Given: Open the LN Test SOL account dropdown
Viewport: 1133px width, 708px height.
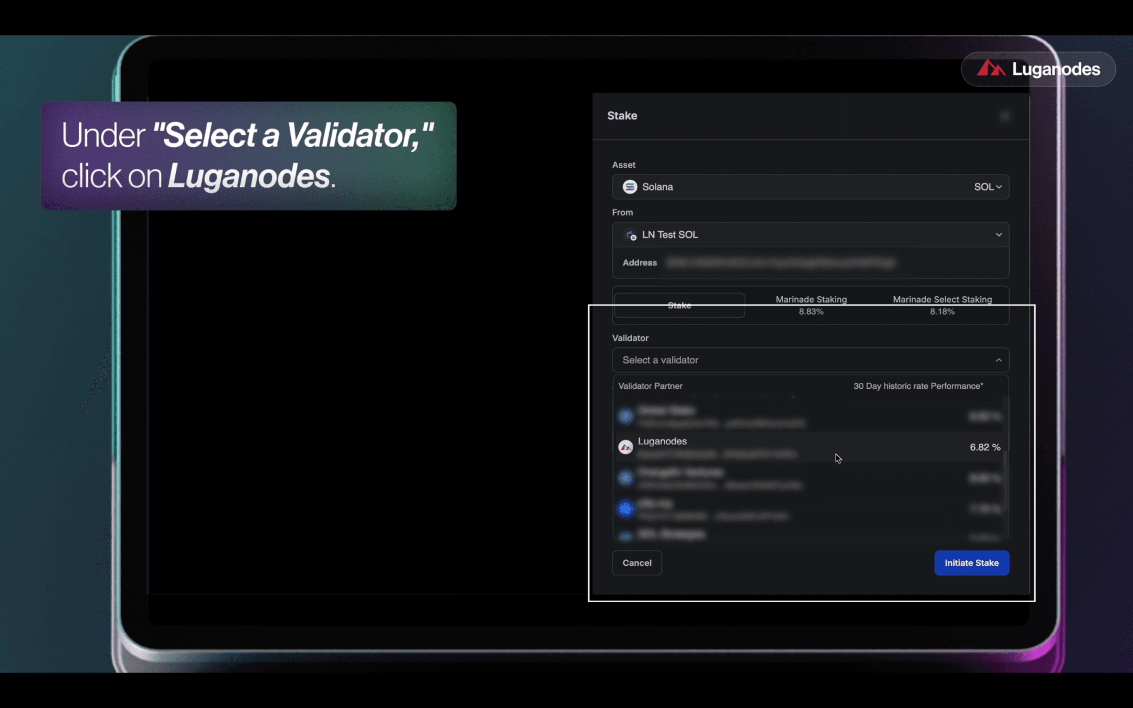Looking at the screenshot, I should 998,234.
